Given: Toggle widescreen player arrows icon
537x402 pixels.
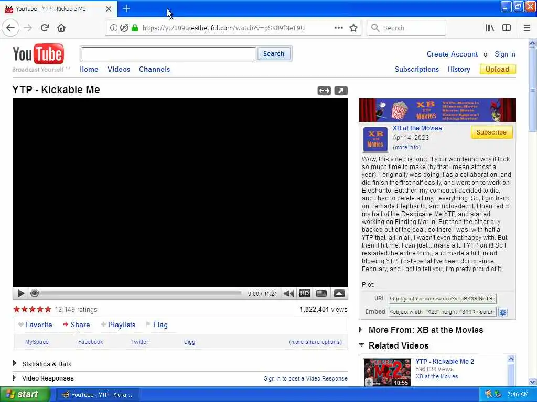Looking at the screenshot, I should tap(324, 91).
